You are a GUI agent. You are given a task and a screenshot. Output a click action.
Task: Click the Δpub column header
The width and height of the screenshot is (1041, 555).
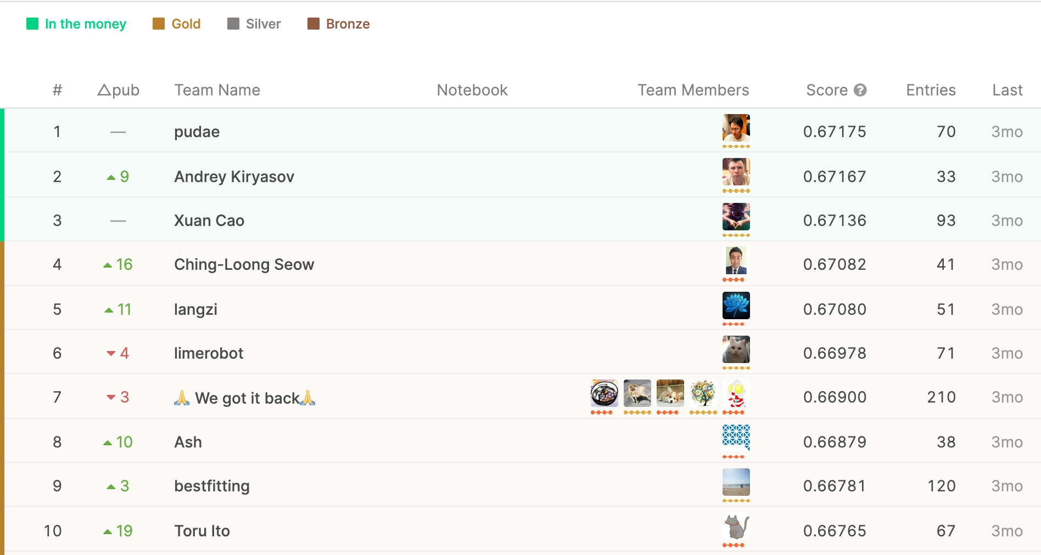coord(118,90)
